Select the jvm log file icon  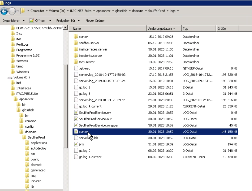(x=76, y=144)
